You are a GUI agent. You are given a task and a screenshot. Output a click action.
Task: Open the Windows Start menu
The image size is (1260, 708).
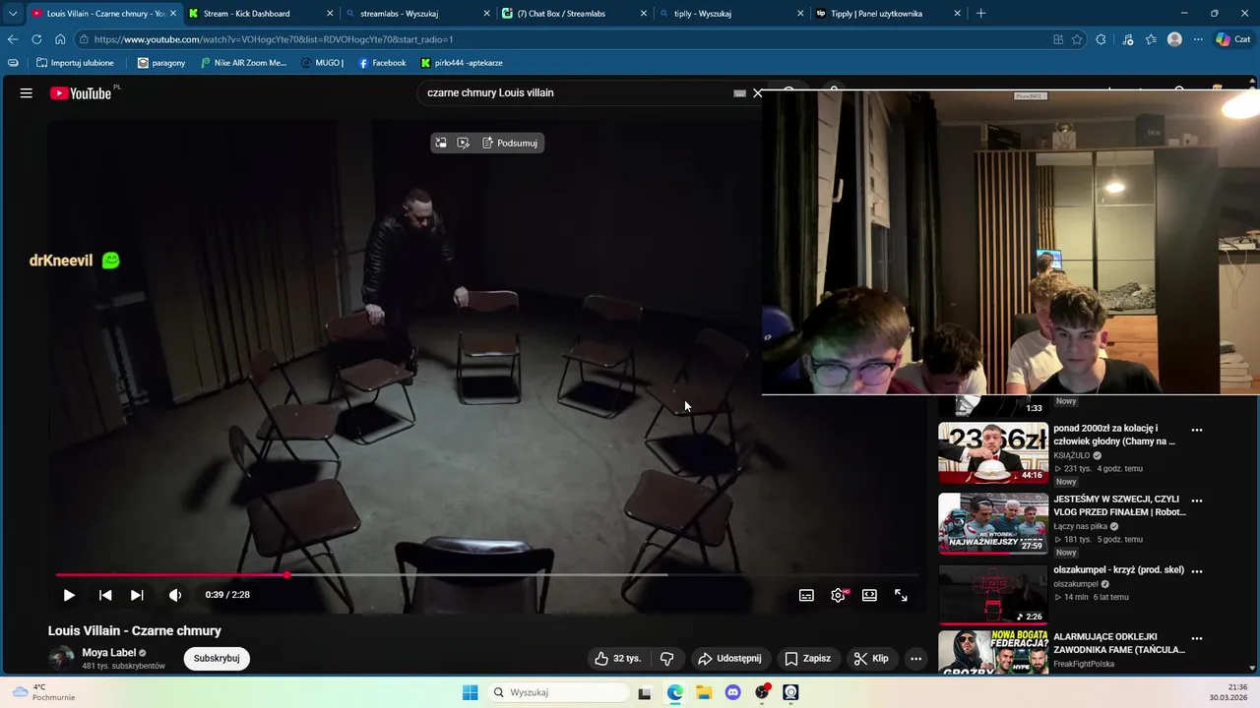[x=470, y=692]
